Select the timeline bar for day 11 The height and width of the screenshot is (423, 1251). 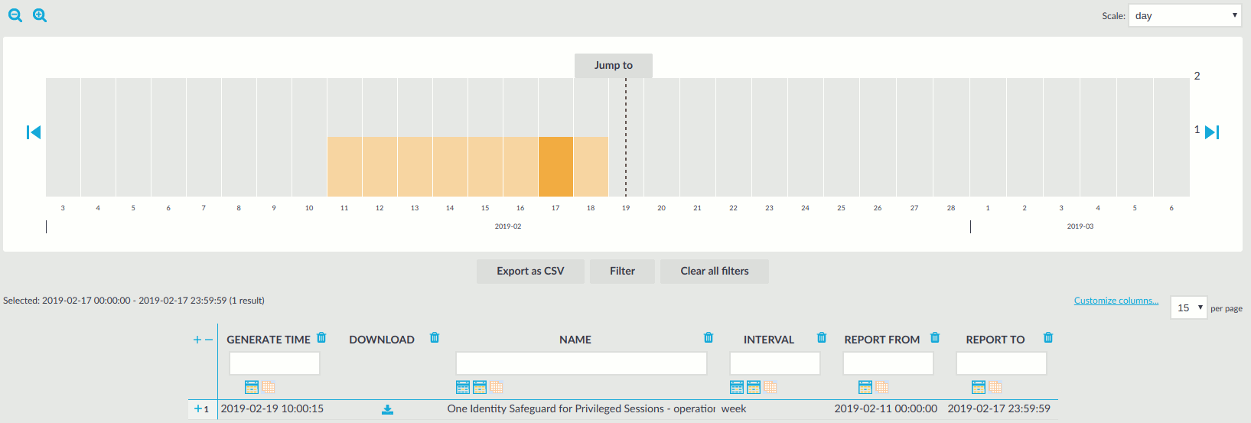(x=344, y=167)
